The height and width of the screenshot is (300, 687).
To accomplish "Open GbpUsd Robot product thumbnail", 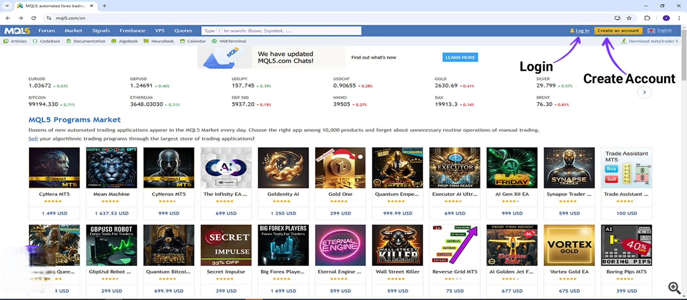I will tap(111, 245).
